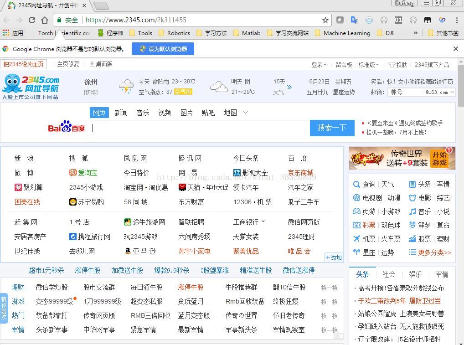Click the cloudy weather icon for tomorrow
The image size is (464, 345).
pyautogui.click(x=218, y=87)
